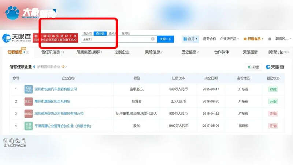Open 深圳市悦宸汽车美容有限公司 link
Image resolution: width=293 pixels, height=165 pixels.
(56, 89)
